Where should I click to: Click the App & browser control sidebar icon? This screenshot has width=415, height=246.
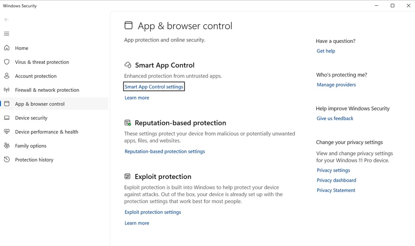tap(7, 103)
